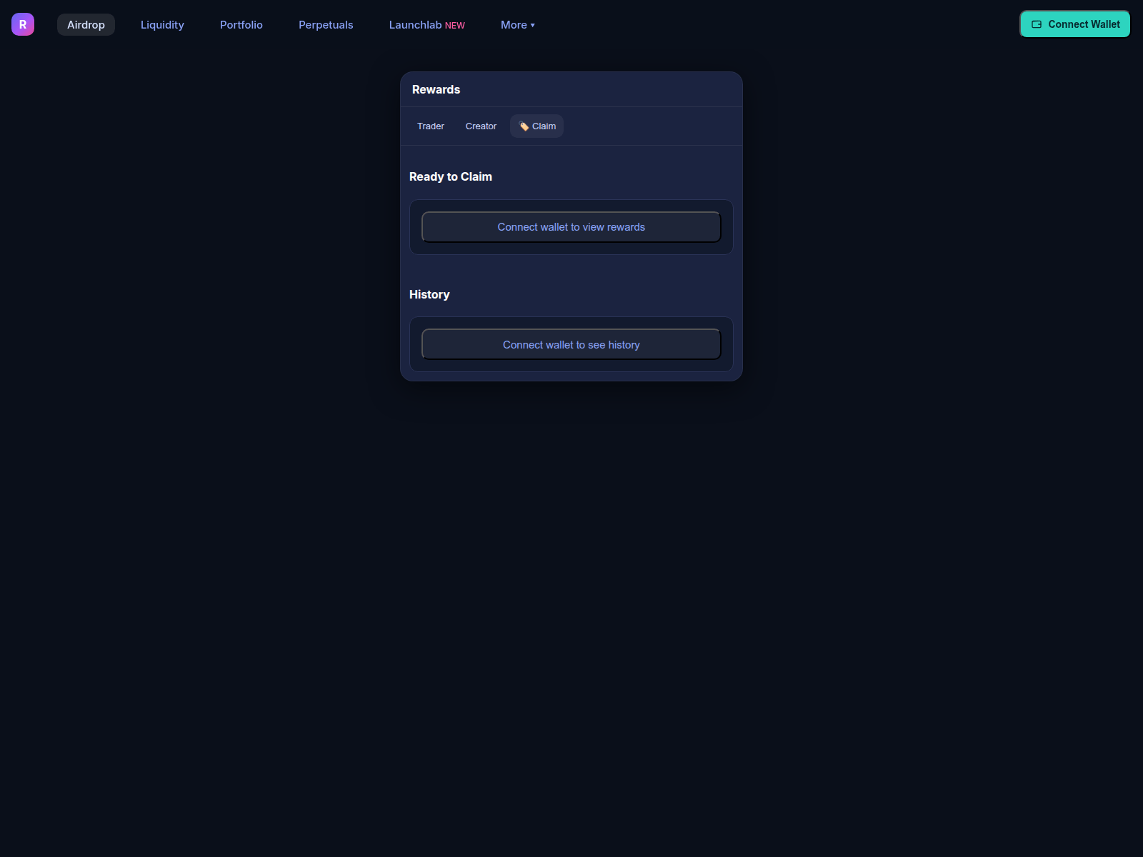
Task: Open the Liquidity section
Action: (162, 24)
